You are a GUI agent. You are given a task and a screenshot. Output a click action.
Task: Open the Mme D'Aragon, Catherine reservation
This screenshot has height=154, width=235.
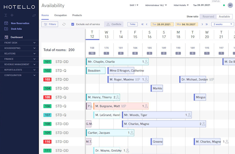121,71
